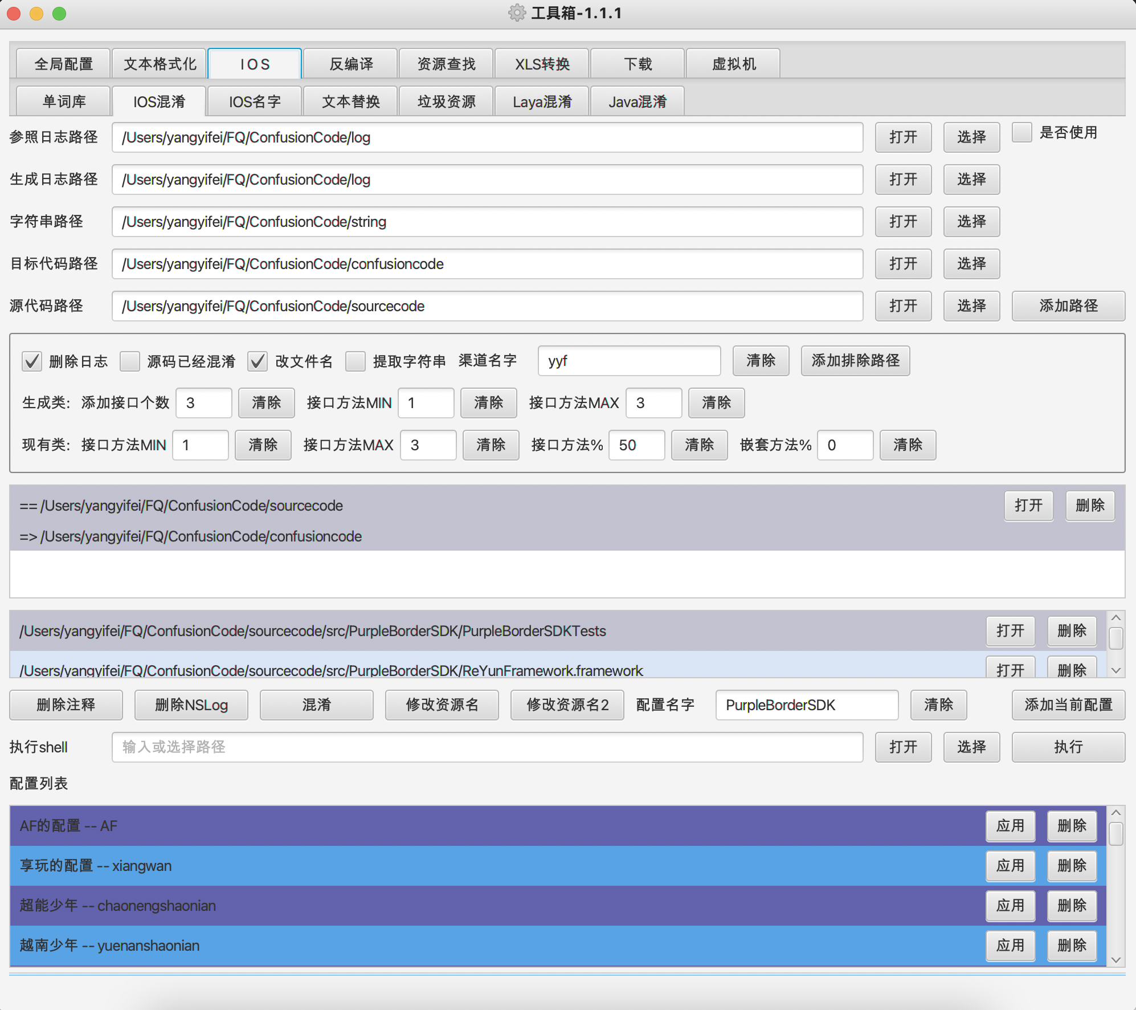Select the 垃圾资源 sub-tab
Viewport: 1136px width, 1010px height.
tap(447, 101)
